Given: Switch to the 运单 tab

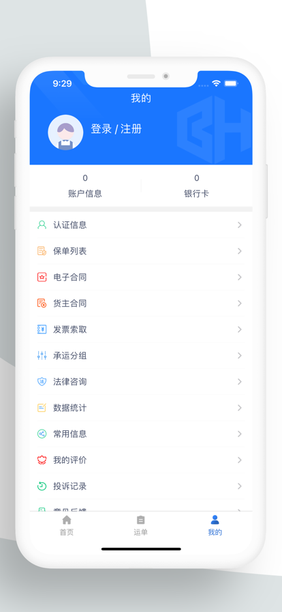Looking at the screenshot, I should (140, 525).
